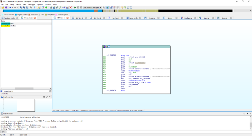
Task: Click the Save database floppy icon
Action: [6, 8]
